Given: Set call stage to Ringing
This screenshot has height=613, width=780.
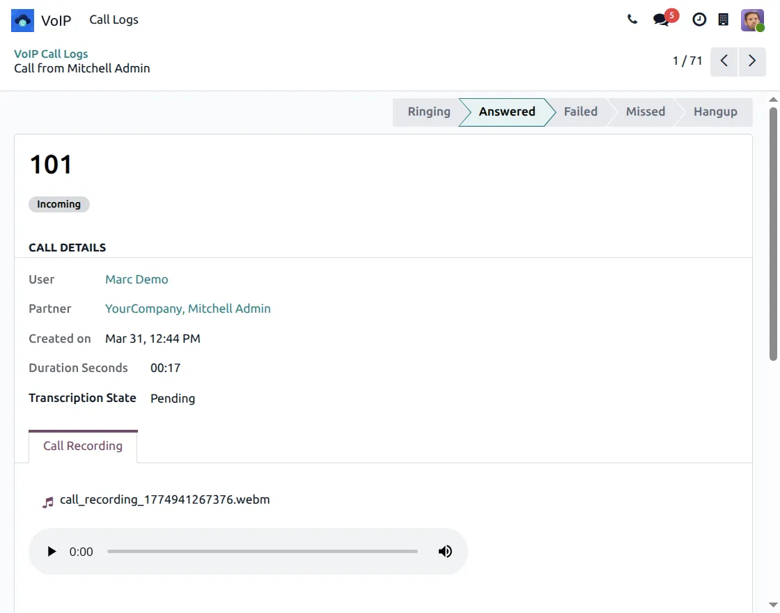Looking at the screenshot, I should [428, 111].
